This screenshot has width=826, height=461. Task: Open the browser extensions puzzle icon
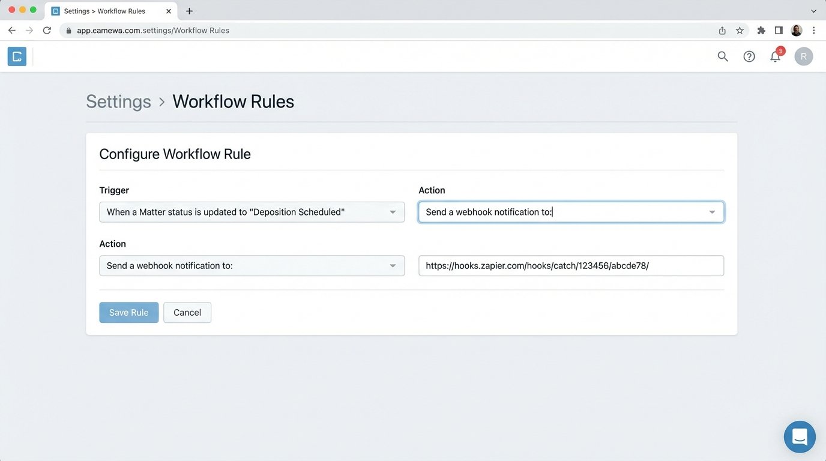(761, 30)
